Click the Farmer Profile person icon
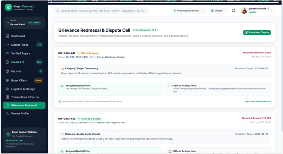 7,113
